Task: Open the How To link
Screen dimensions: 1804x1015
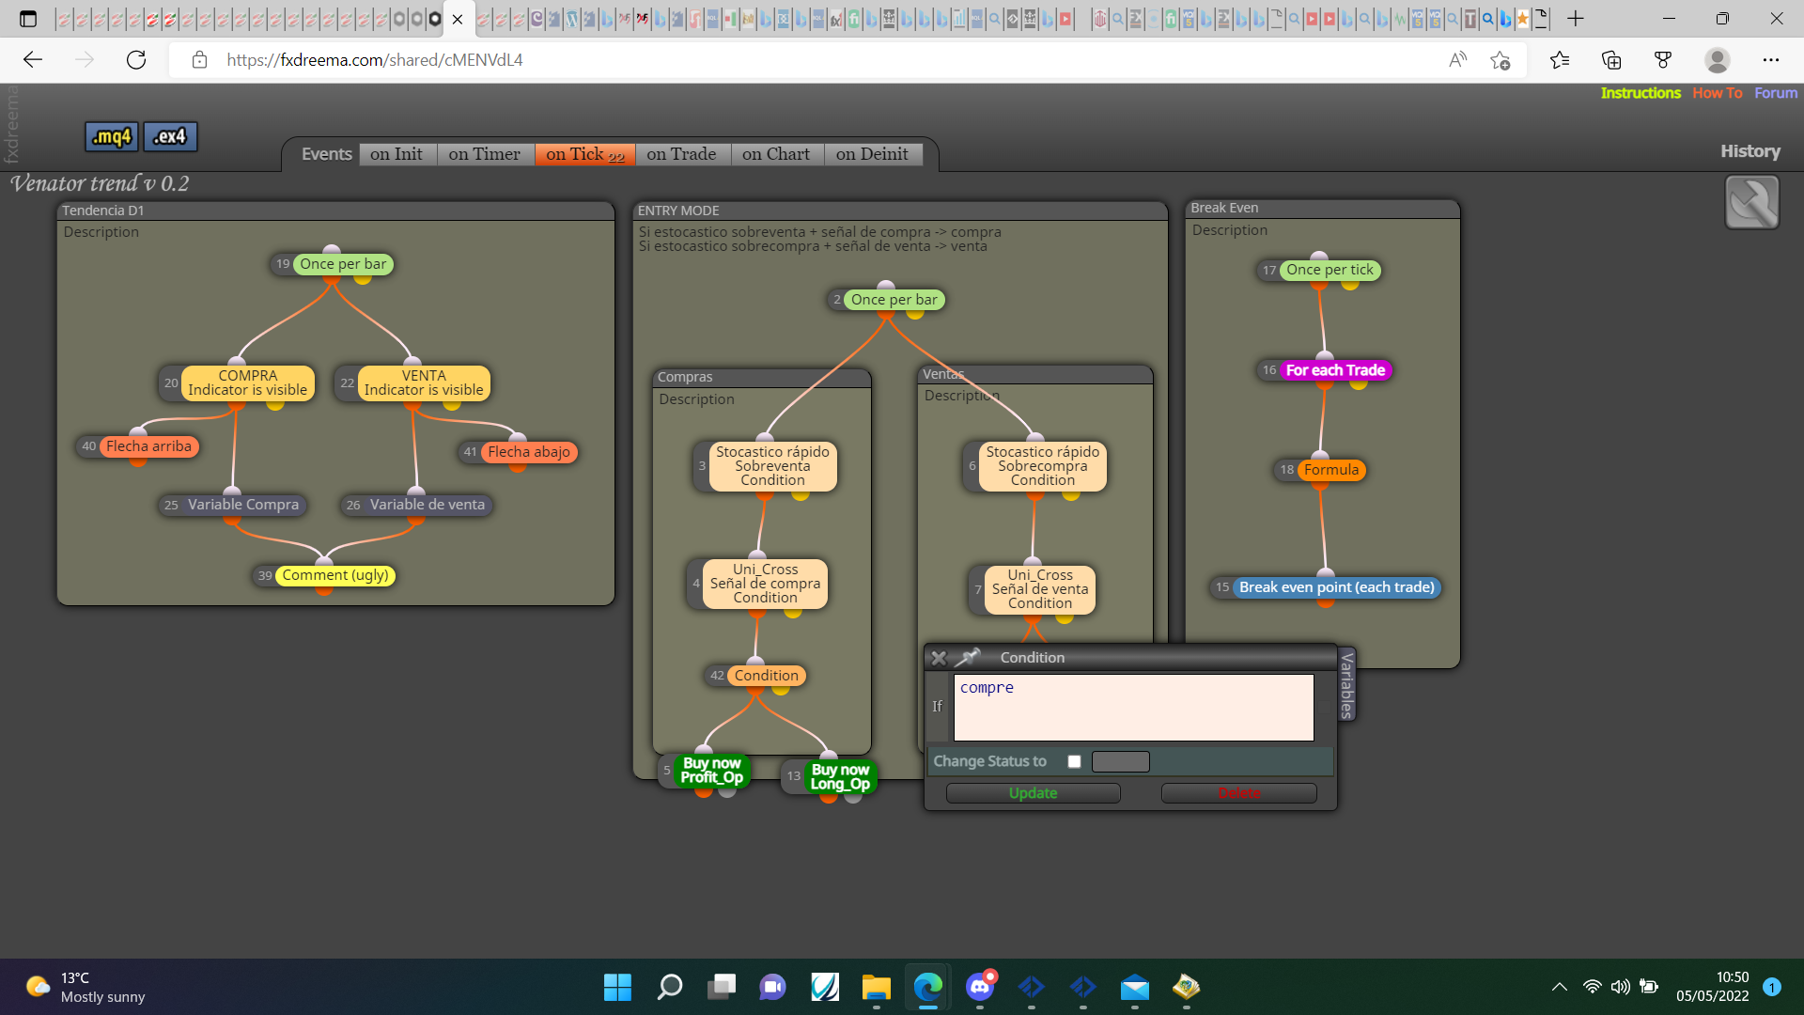Action: [1718, 93]
